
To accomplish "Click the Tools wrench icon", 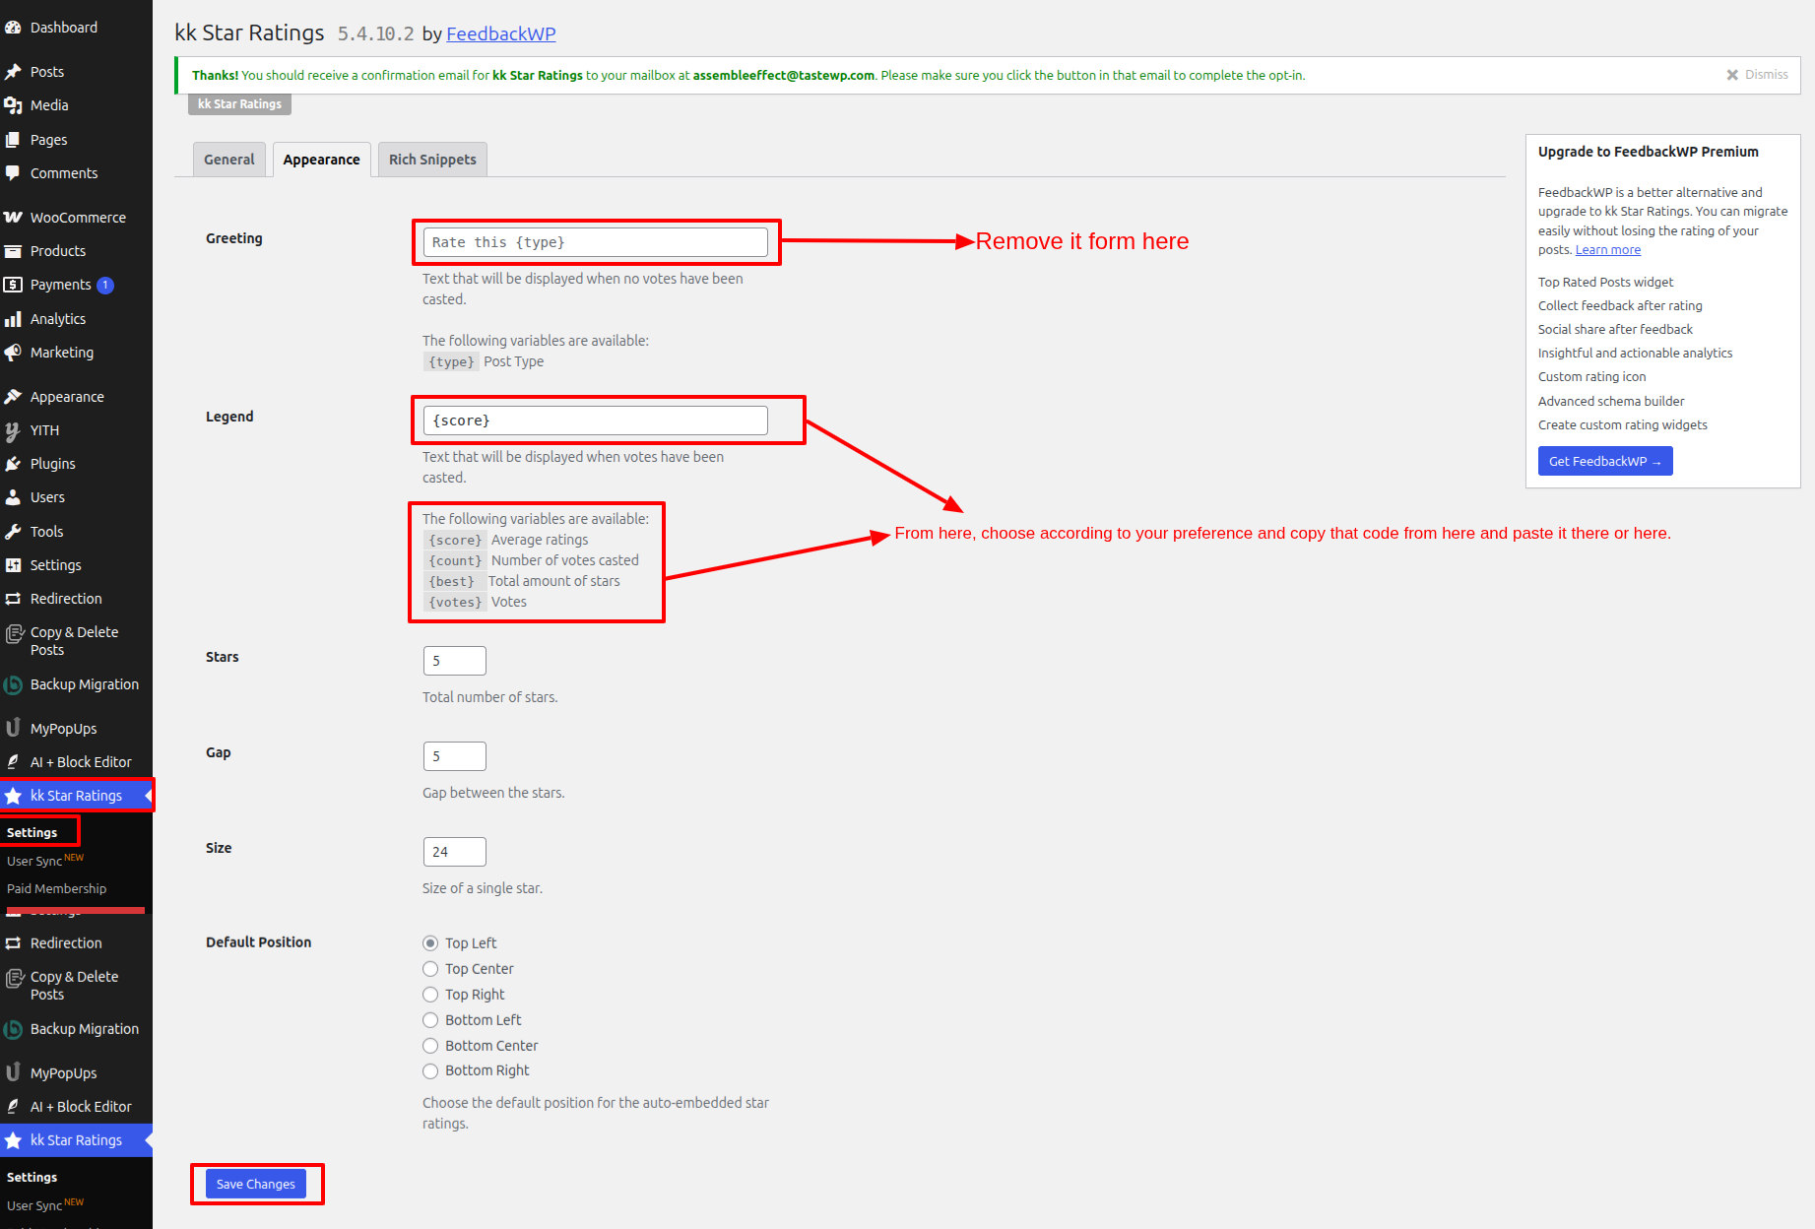I will click(13, 532).
